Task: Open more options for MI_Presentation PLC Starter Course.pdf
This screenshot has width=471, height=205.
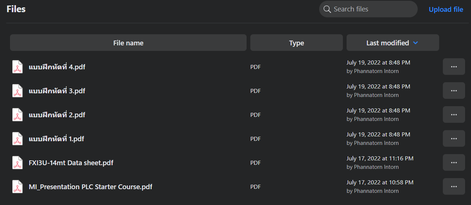Action: tap(454, 187)
